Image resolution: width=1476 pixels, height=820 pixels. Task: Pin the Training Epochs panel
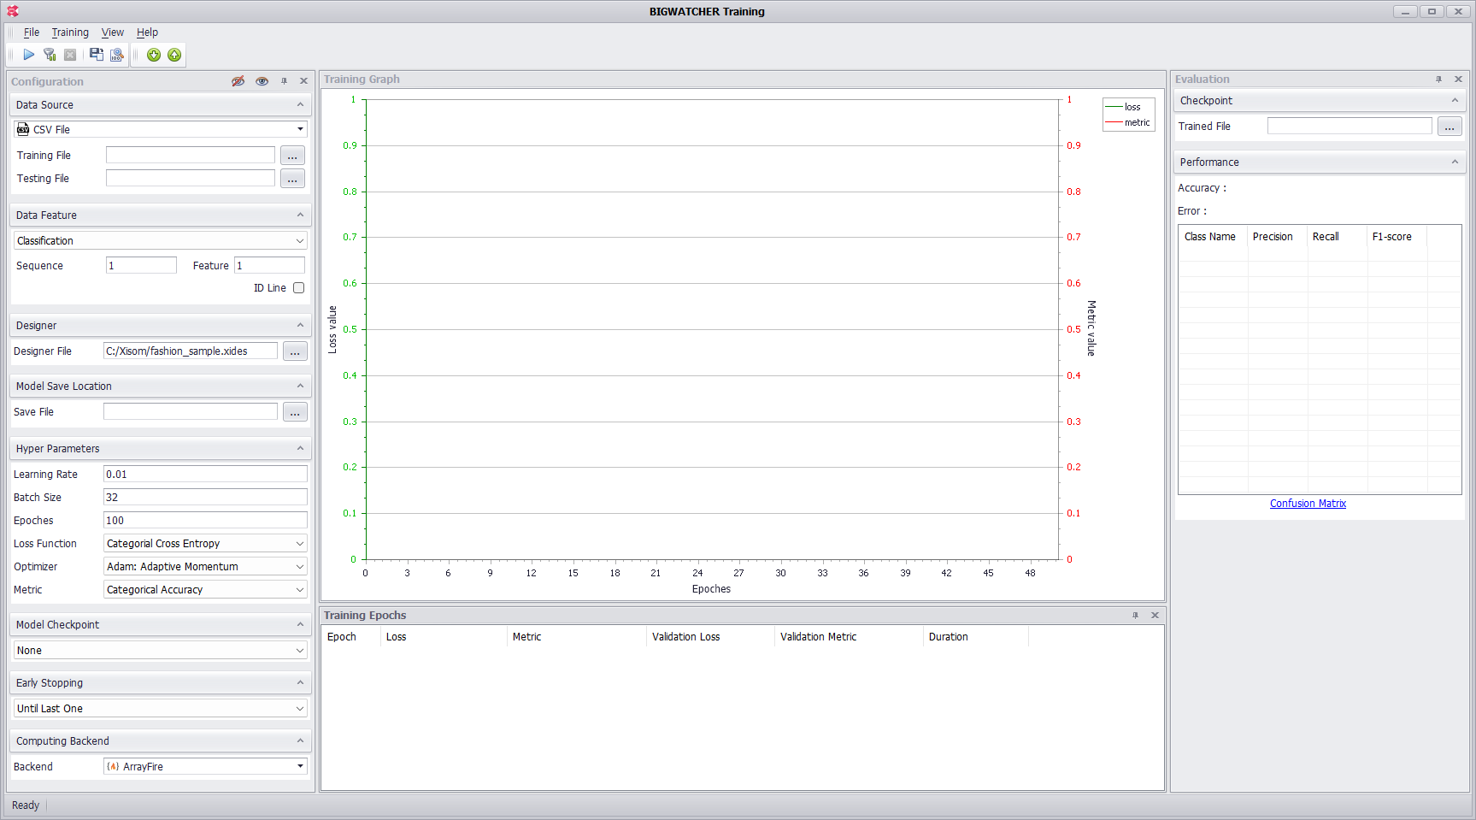click(x=1135, y=616)
